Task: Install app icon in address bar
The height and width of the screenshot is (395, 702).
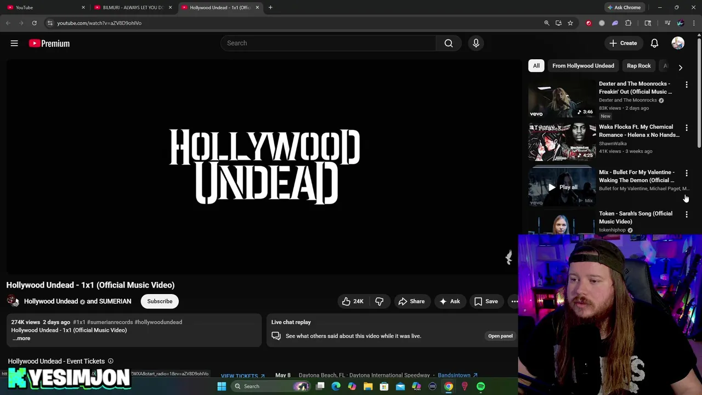Action: pyautogui.click(x=558, y=23)
